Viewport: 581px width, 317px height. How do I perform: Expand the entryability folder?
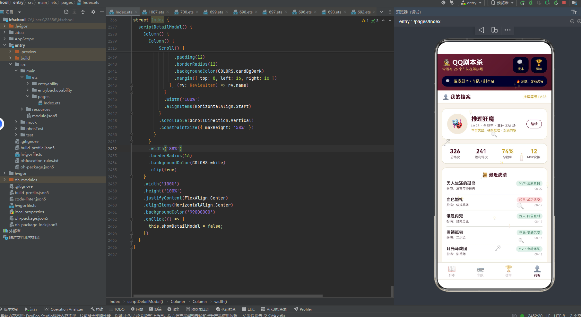click(x=28, y=84)
